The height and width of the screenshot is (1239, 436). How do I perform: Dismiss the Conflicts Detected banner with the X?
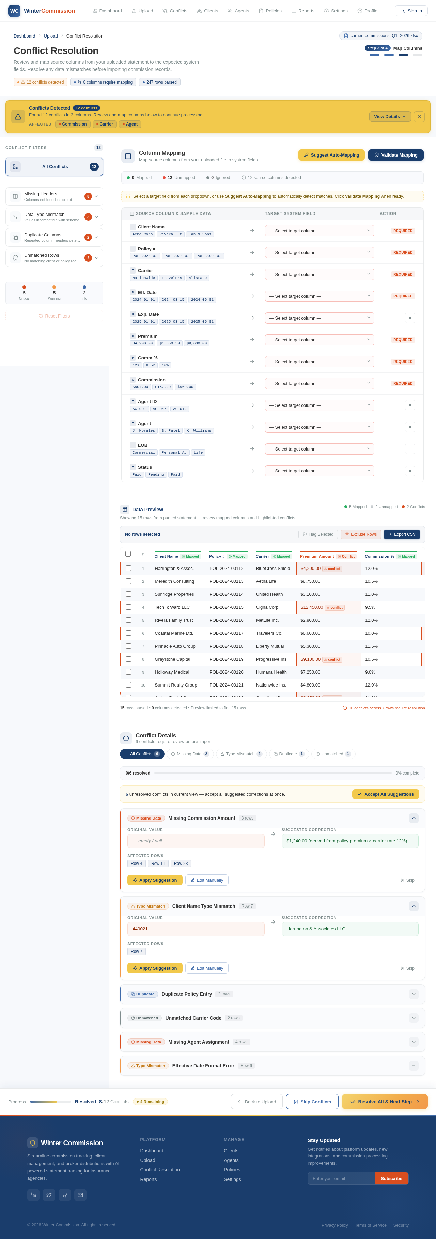click(419, 116)
